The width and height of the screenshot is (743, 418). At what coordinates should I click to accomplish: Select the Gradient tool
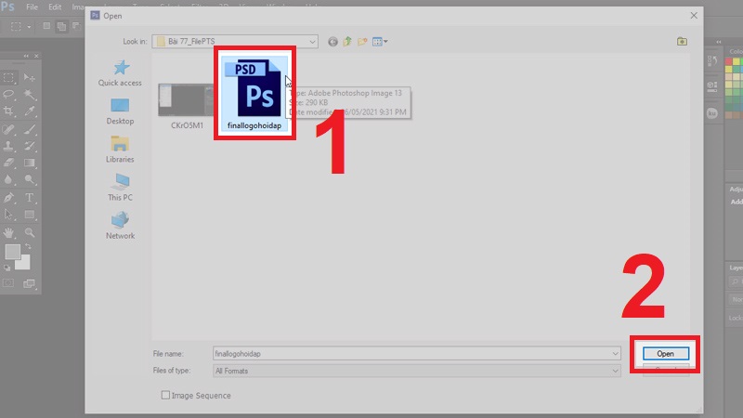tap(30, 163)
